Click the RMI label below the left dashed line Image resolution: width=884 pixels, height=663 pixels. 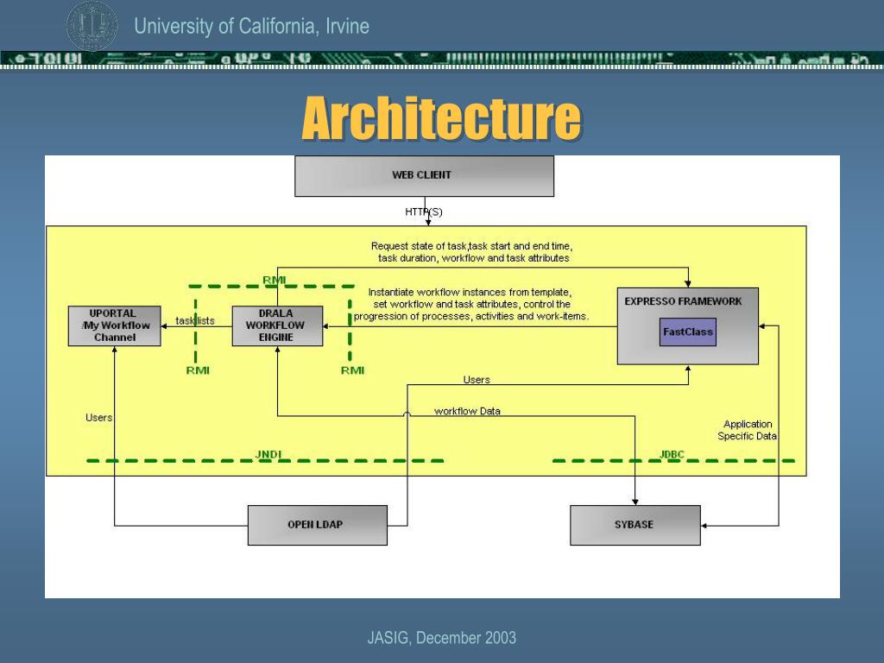[x=198, y=370]
